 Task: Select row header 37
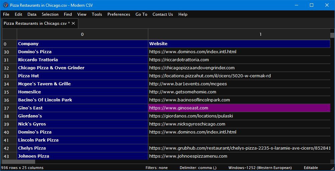10,108
